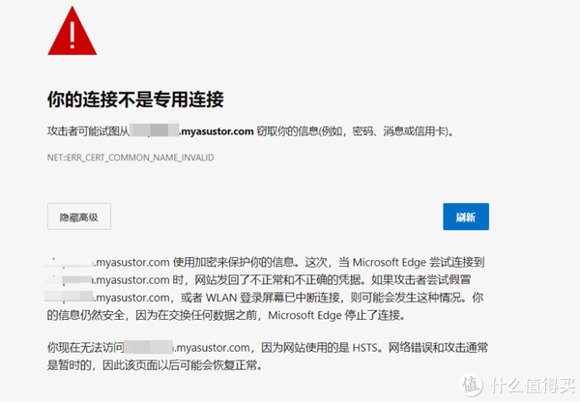Click the line starting 的信息仍然安全
The image size is (580, 402).
click(226, 315)
